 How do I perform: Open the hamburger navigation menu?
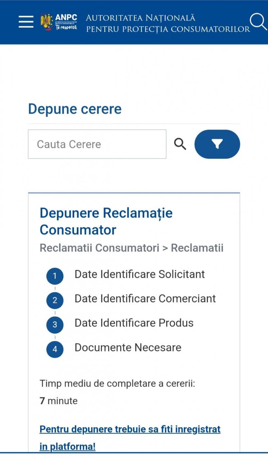tap(26, 22)
